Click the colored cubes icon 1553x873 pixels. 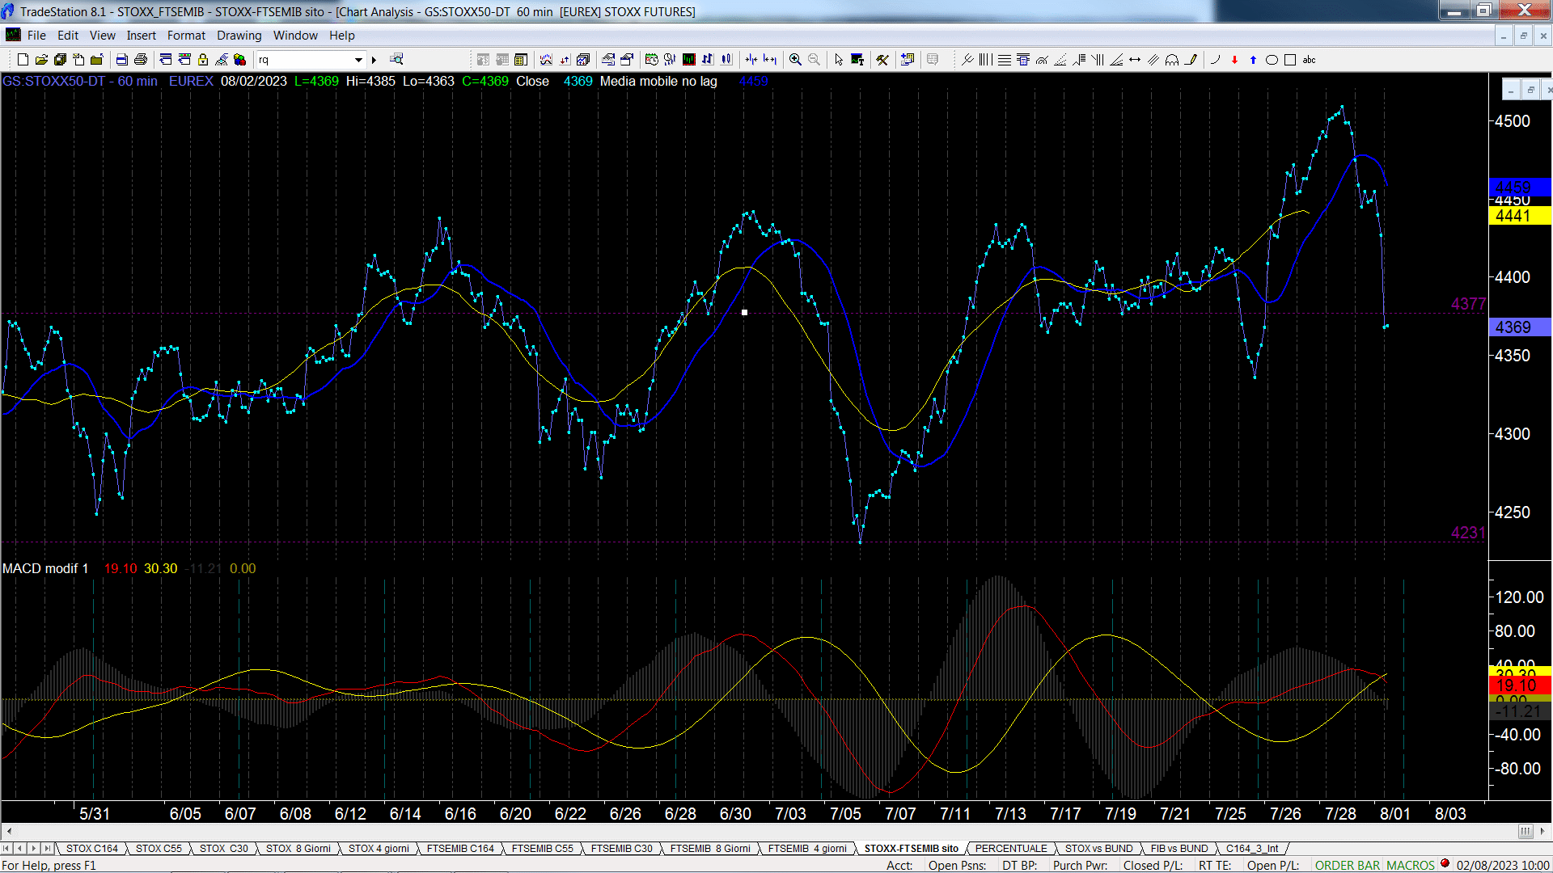click(x=239, y=60)
